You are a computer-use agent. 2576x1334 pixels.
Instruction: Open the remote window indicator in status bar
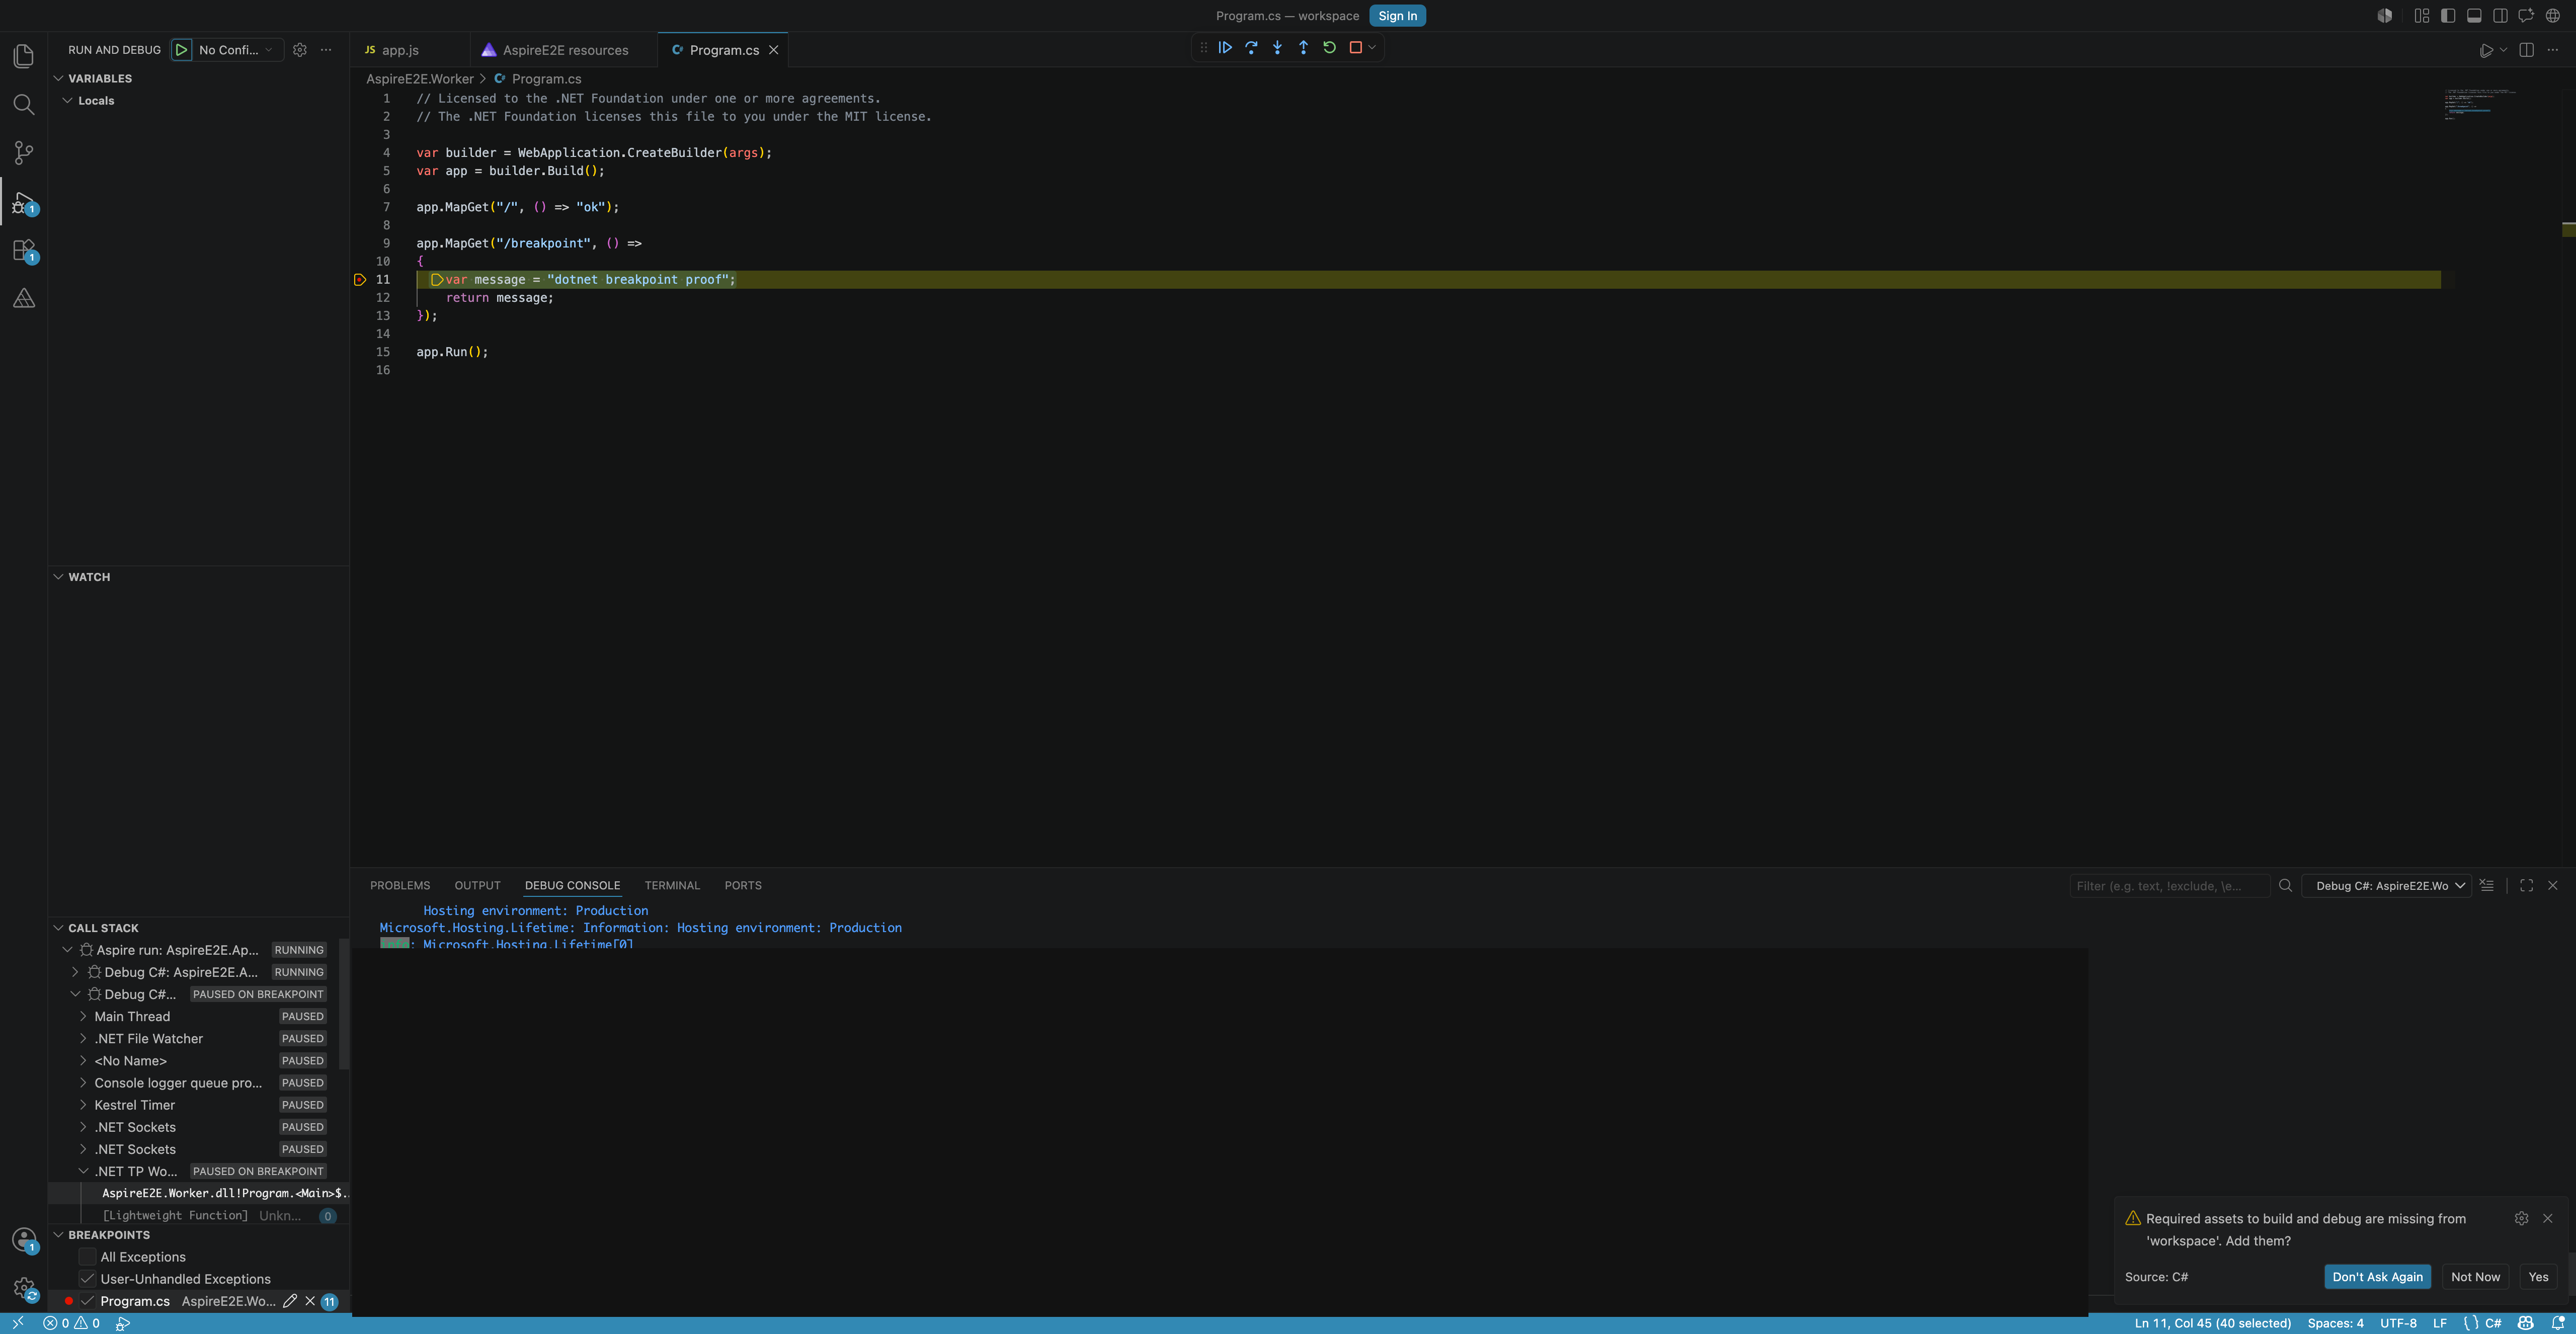pos(17,1323)
